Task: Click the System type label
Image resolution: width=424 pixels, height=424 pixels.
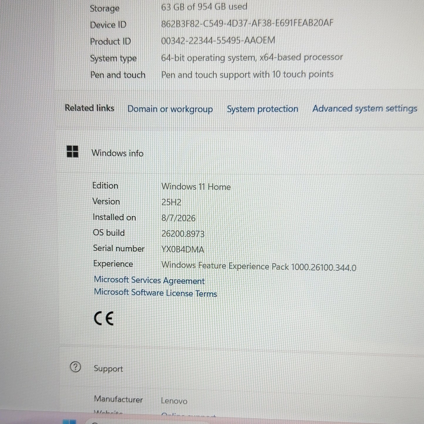Action: [x=113, y=58]
